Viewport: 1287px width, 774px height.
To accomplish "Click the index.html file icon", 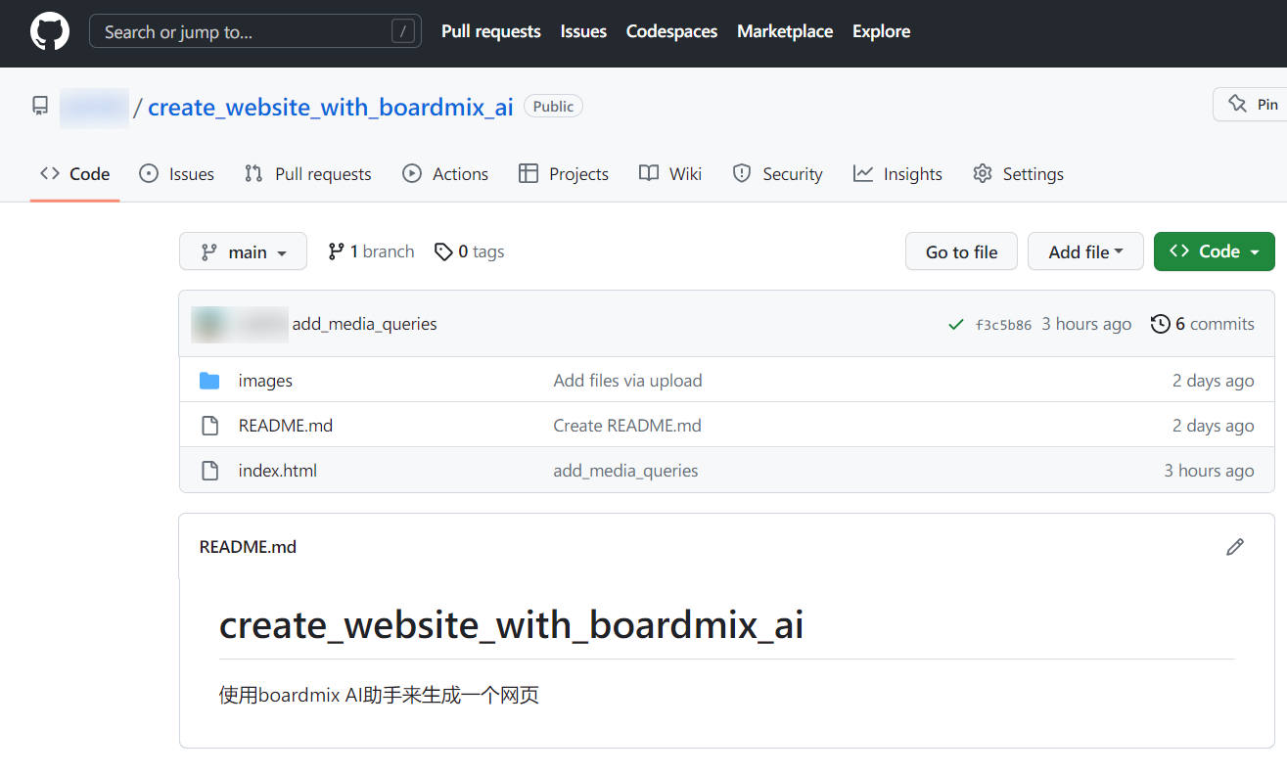I will pyautogui.click(x=209, y=471).
